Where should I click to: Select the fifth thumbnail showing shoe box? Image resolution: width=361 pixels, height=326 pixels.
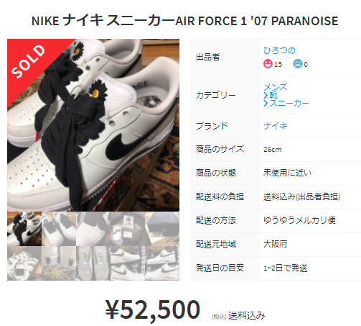tap(162, 229)
